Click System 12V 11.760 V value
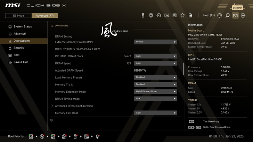 (x=226, y=105)
